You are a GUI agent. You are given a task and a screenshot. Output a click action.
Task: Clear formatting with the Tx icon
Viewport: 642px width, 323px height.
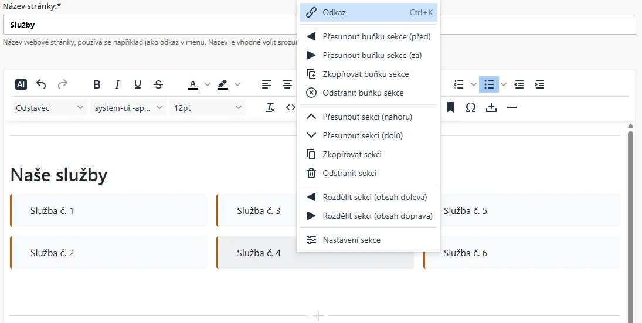click(x=270, y=107)
